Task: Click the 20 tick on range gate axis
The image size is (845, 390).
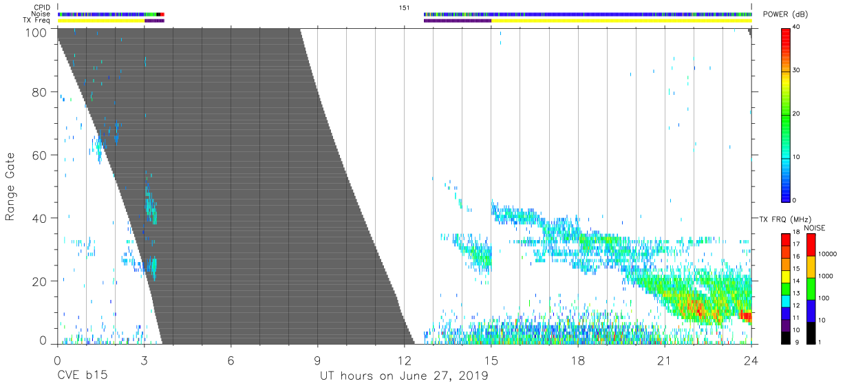Action: point(40,281)
